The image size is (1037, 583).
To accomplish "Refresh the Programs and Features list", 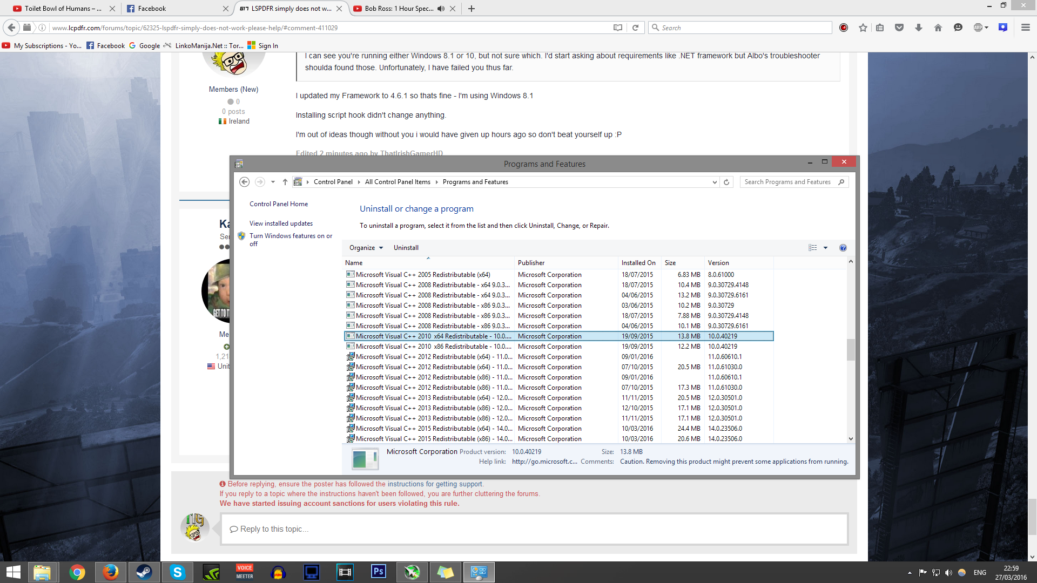I will 726,182.
